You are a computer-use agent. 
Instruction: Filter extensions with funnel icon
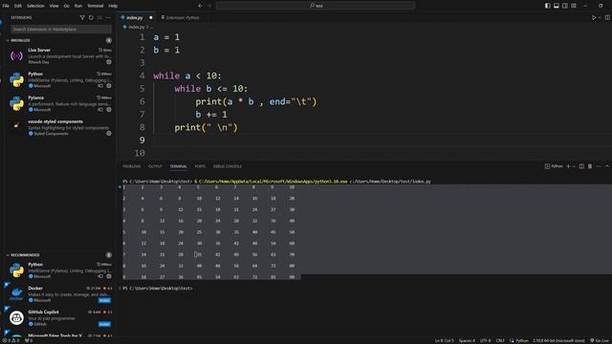point(82,17)
